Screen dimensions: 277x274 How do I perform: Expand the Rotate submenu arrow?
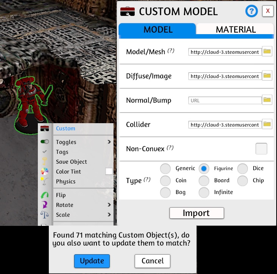pos(109,205)
